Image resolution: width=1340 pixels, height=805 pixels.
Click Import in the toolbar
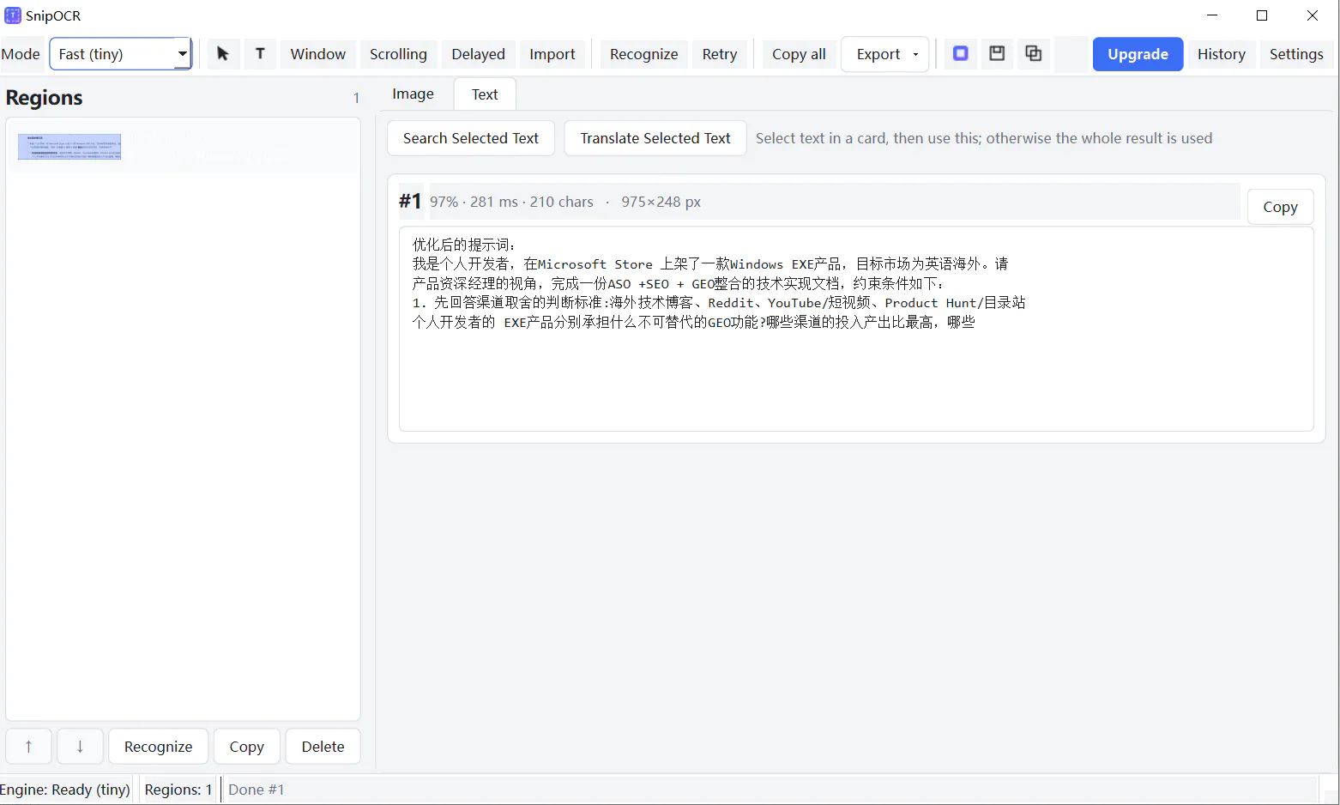click(552, 54)
